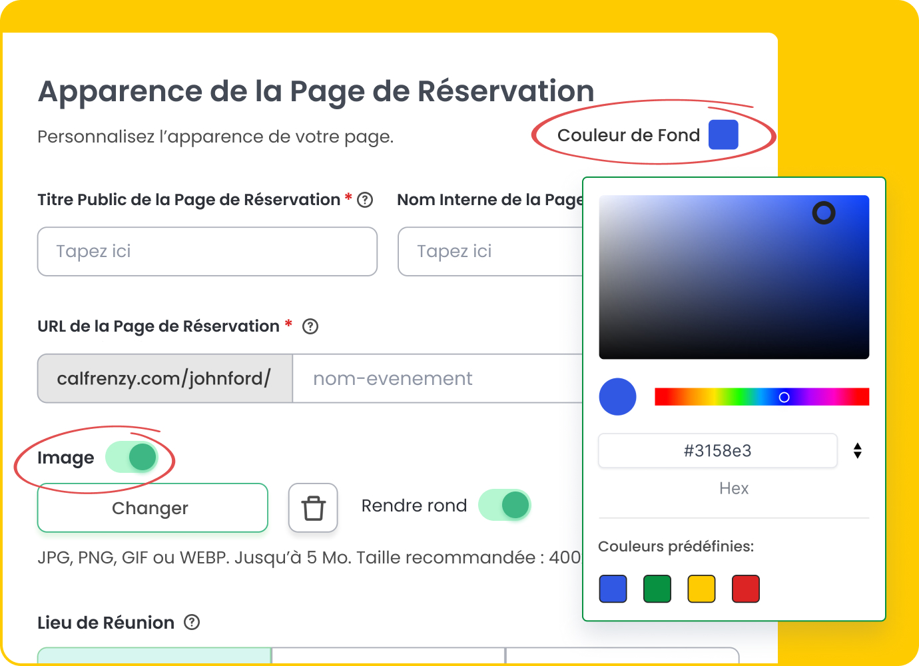Select the green predefined color
This screenshot has width=919, height=666.
657,589
